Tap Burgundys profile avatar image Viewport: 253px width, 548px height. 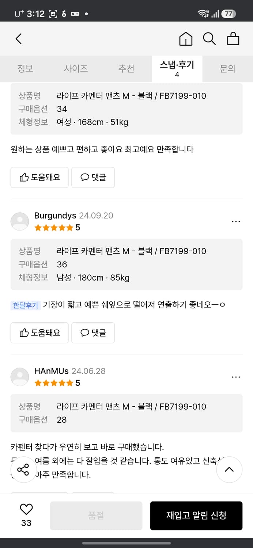point(20,221)
